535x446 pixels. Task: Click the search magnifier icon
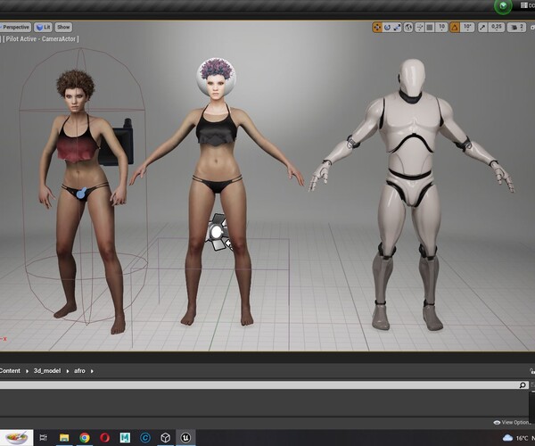523,385
